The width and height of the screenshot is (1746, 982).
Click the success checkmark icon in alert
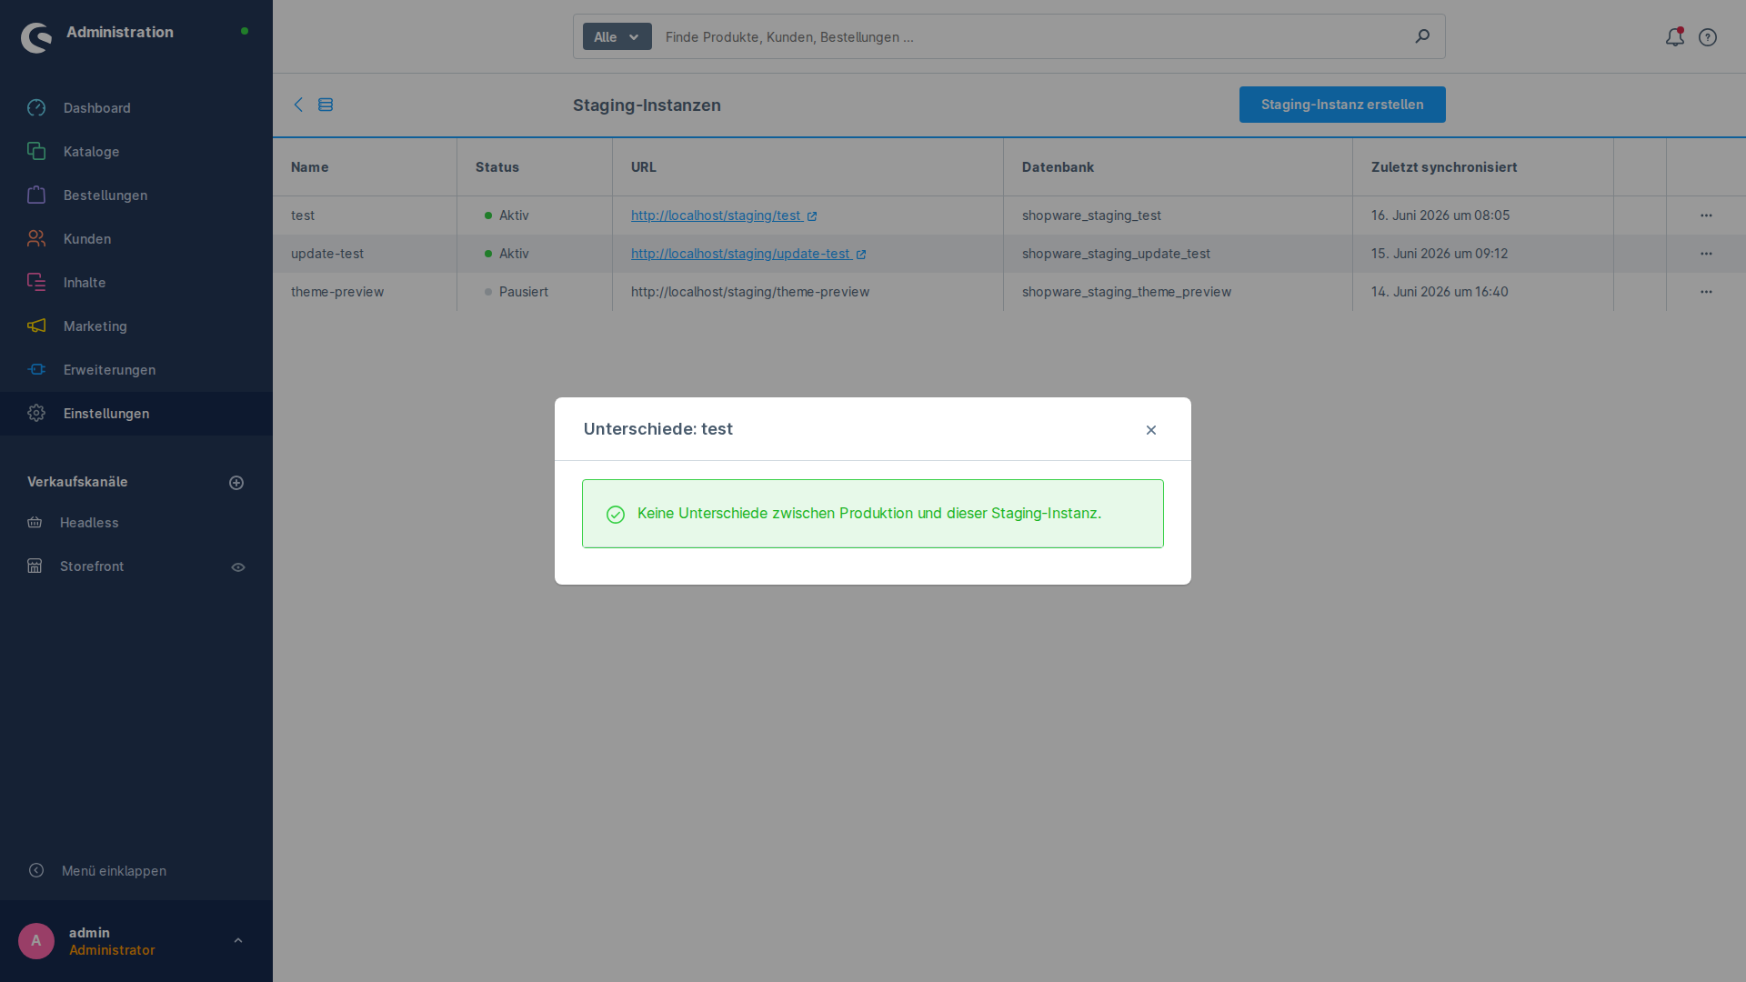coord(616,515)
